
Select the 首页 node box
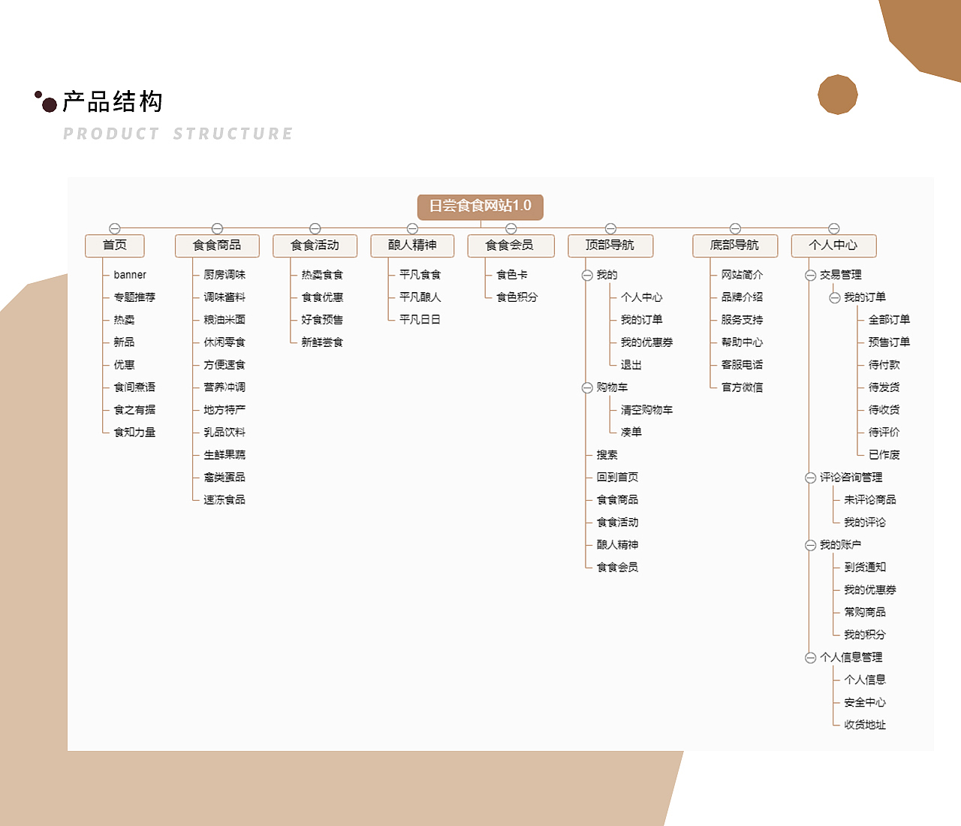[x=114, y=246]
